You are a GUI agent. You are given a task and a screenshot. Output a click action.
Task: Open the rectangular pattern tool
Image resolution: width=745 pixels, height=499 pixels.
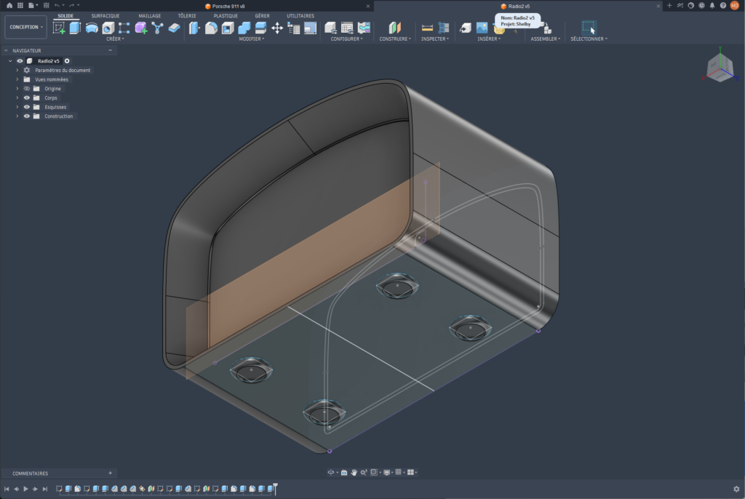pos(124,28)
